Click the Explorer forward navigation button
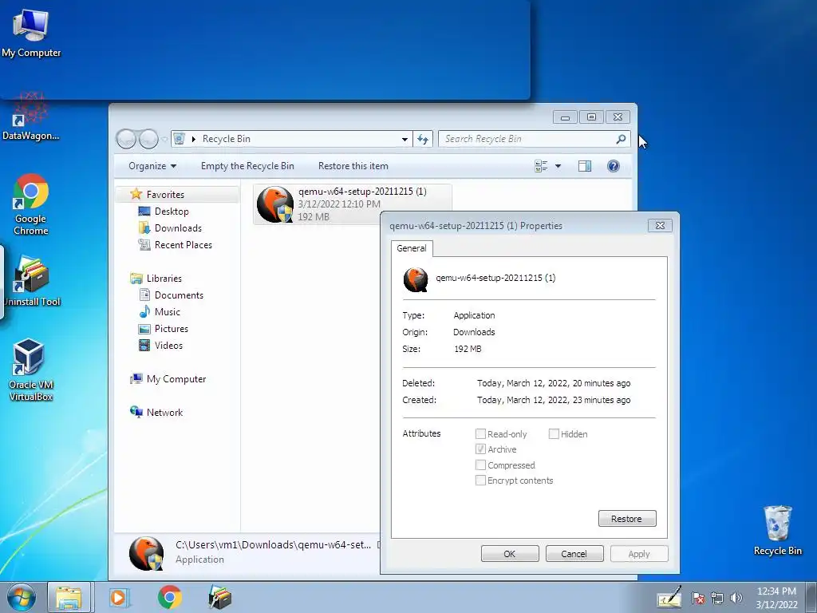 tap(148, 139)
